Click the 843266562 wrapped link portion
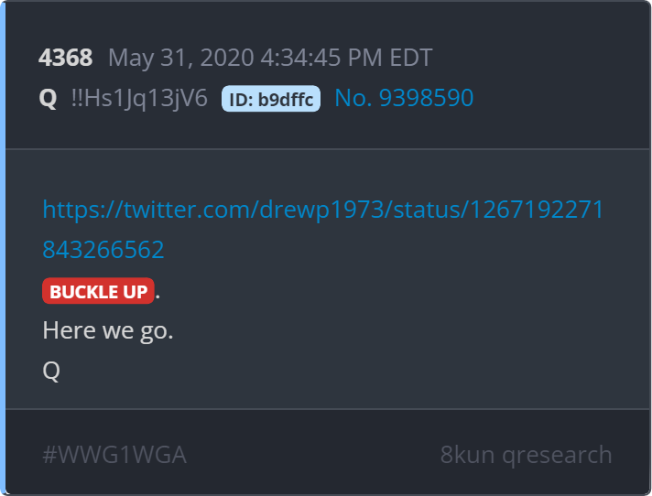This screenshot has height=496, width=652. [x=103, y=250]
